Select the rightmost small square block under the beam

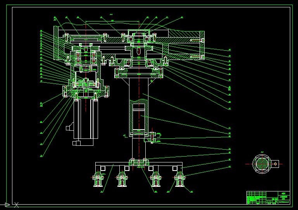point(175,168)
